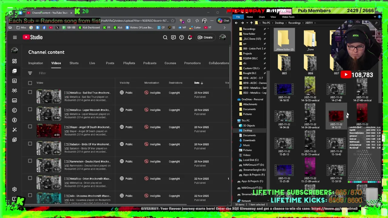Check the Slayer - Angel Of Death row
Screen dimensions: 388x218
tap(30, 127)
